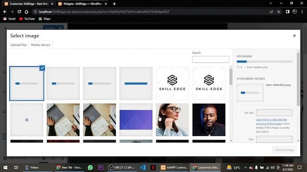Select the smiling man portrait photo

[209, 120]
